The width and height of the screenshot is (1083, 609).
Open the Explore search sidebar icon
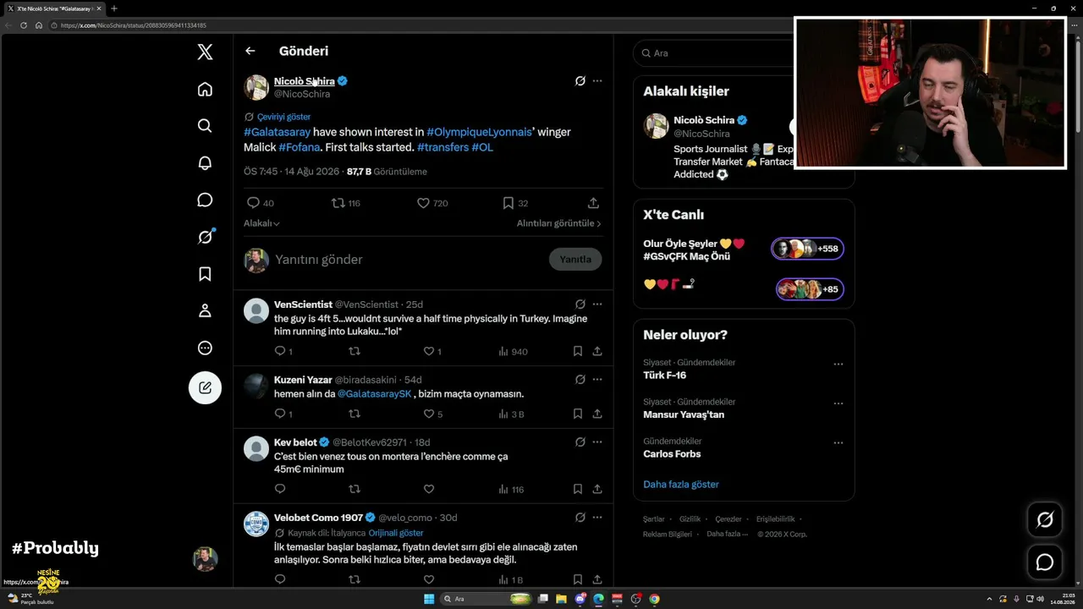205,125
